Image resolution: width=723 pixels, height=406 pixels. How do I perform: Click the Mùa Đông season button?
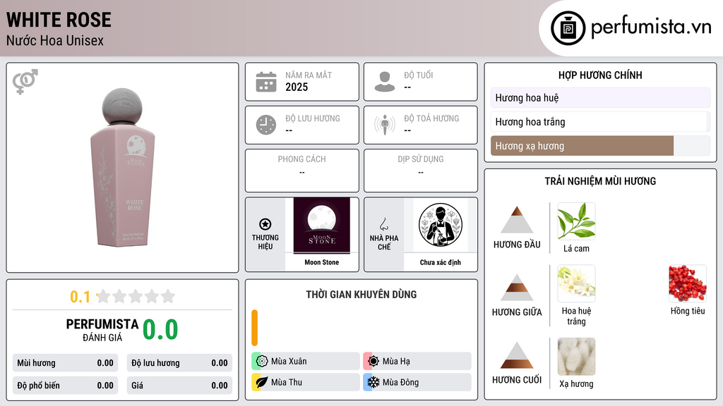[417, 382]
